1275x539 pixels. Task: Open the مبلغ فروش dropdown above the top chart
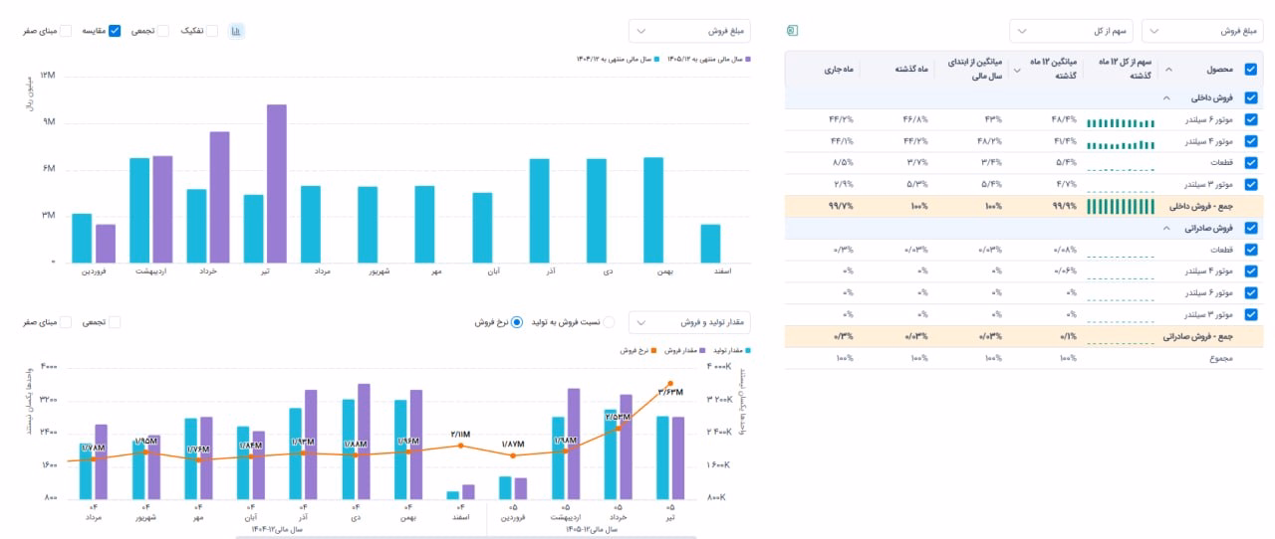(x=689, y=31)
